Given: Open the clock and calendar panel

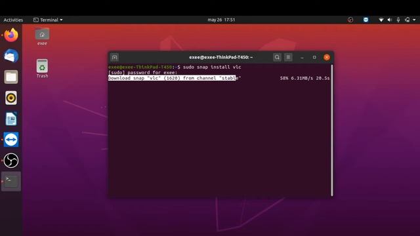Looking at the screenshot, I should (x=221, y=20).
